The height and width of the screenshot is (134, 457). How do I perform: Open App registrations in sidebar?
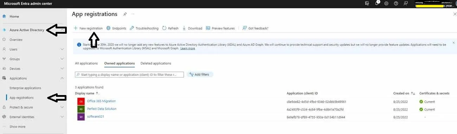[21, 98]
